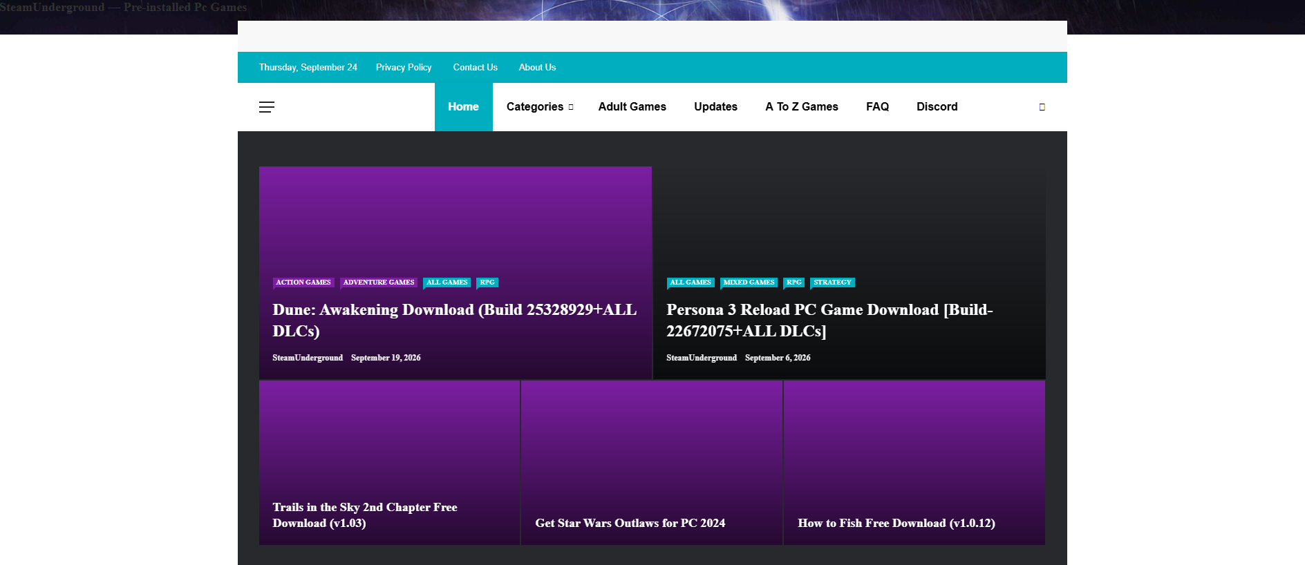Select ALL GAMES tag on Dune post
Image resolution: width=1305 pixels, height=565 pixels.
[447, 282]
